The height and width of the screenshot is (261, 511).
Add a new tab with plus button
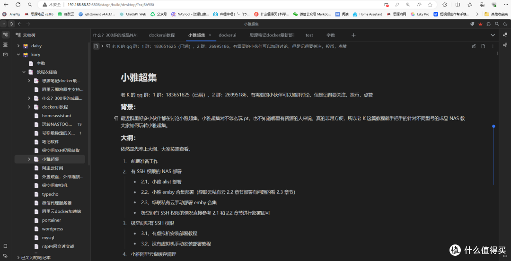click(353, 35)
